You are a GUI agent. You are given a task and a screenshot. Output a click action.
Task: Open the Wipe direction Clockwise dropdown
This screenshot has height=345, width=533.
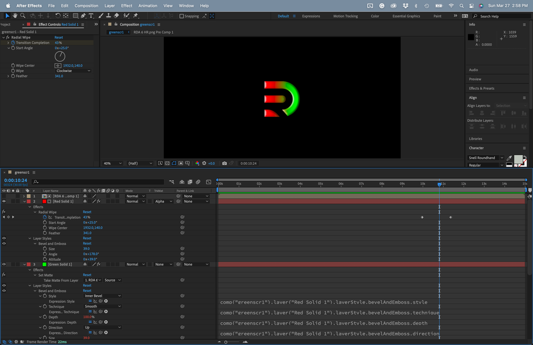[73, 70]
